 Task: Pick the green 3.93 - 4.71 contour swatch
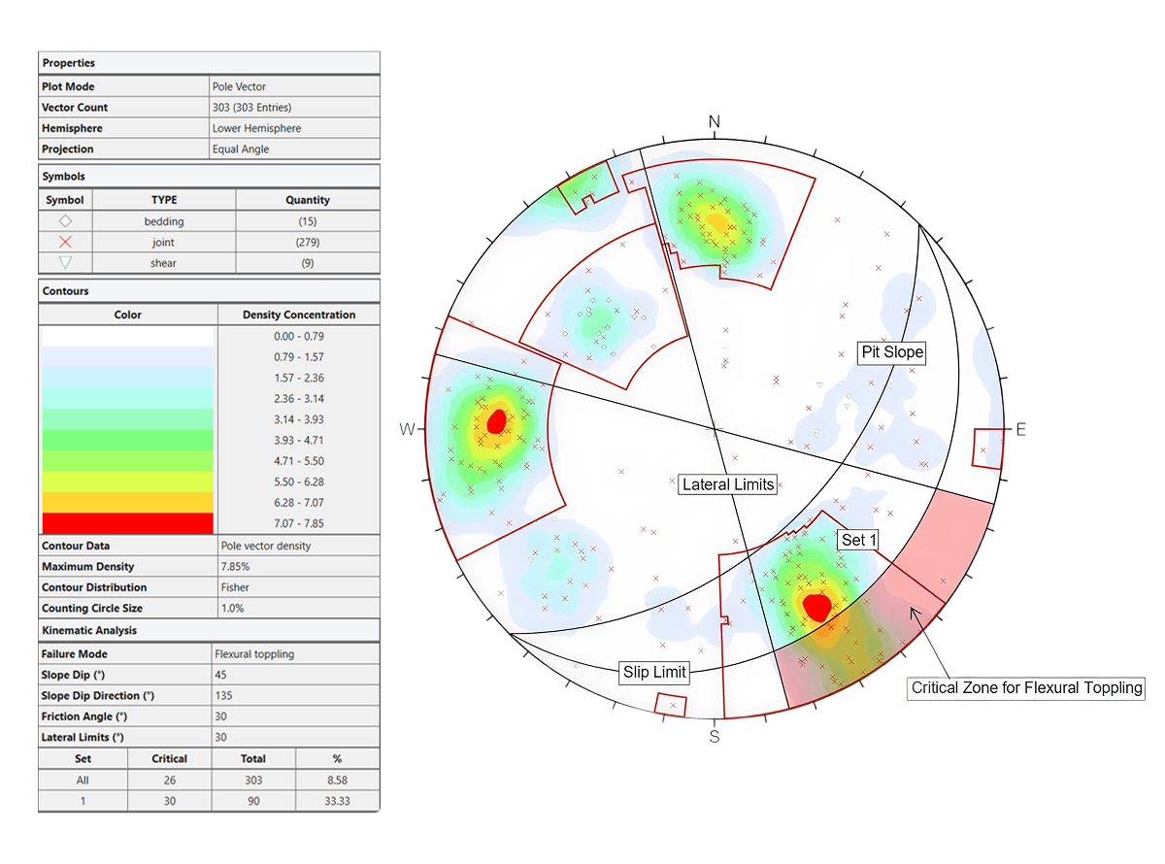click(127, 440)
